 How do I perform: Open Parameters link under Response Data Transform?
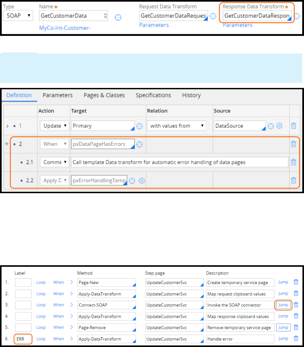(x=238, y=25)
